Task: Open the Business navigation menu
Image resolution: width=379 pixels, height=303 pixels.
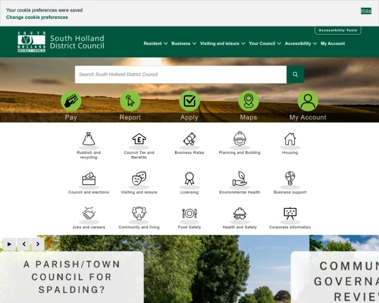Action: (x=181, y=44)
